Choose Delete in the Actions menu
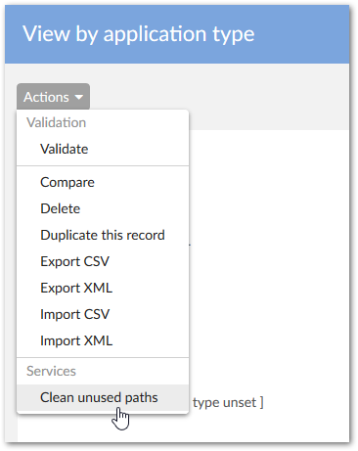The width and height of the screenshot is (358, 451). pos(103,208)
